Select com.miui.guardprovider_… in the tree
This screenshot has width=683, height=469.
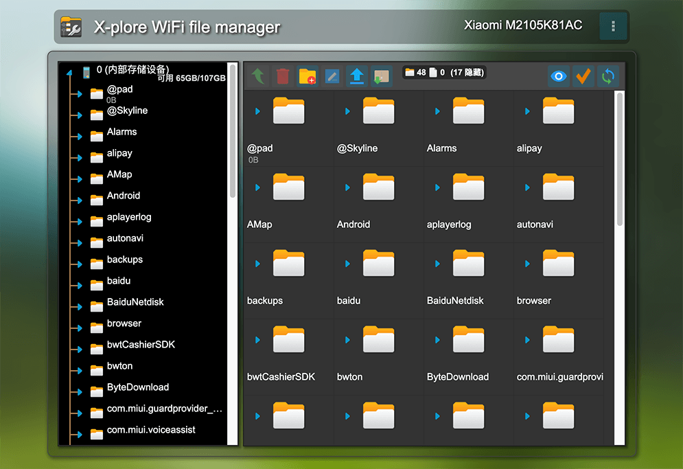coord(165,409)
